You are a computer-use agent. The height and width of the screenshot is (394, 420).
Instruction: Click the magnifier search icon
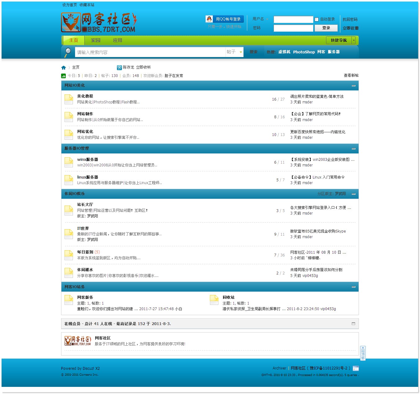(68, 52)
